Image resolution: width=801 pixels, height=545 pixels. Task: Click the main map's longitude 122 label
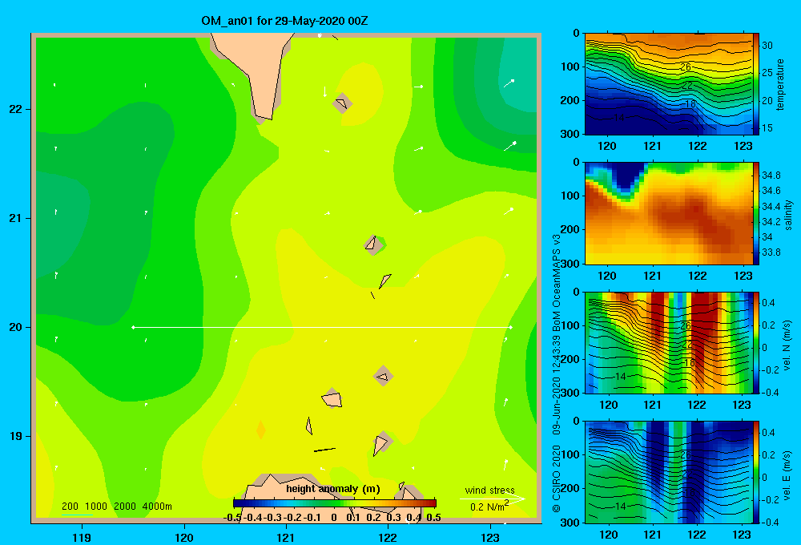(388, 537)
